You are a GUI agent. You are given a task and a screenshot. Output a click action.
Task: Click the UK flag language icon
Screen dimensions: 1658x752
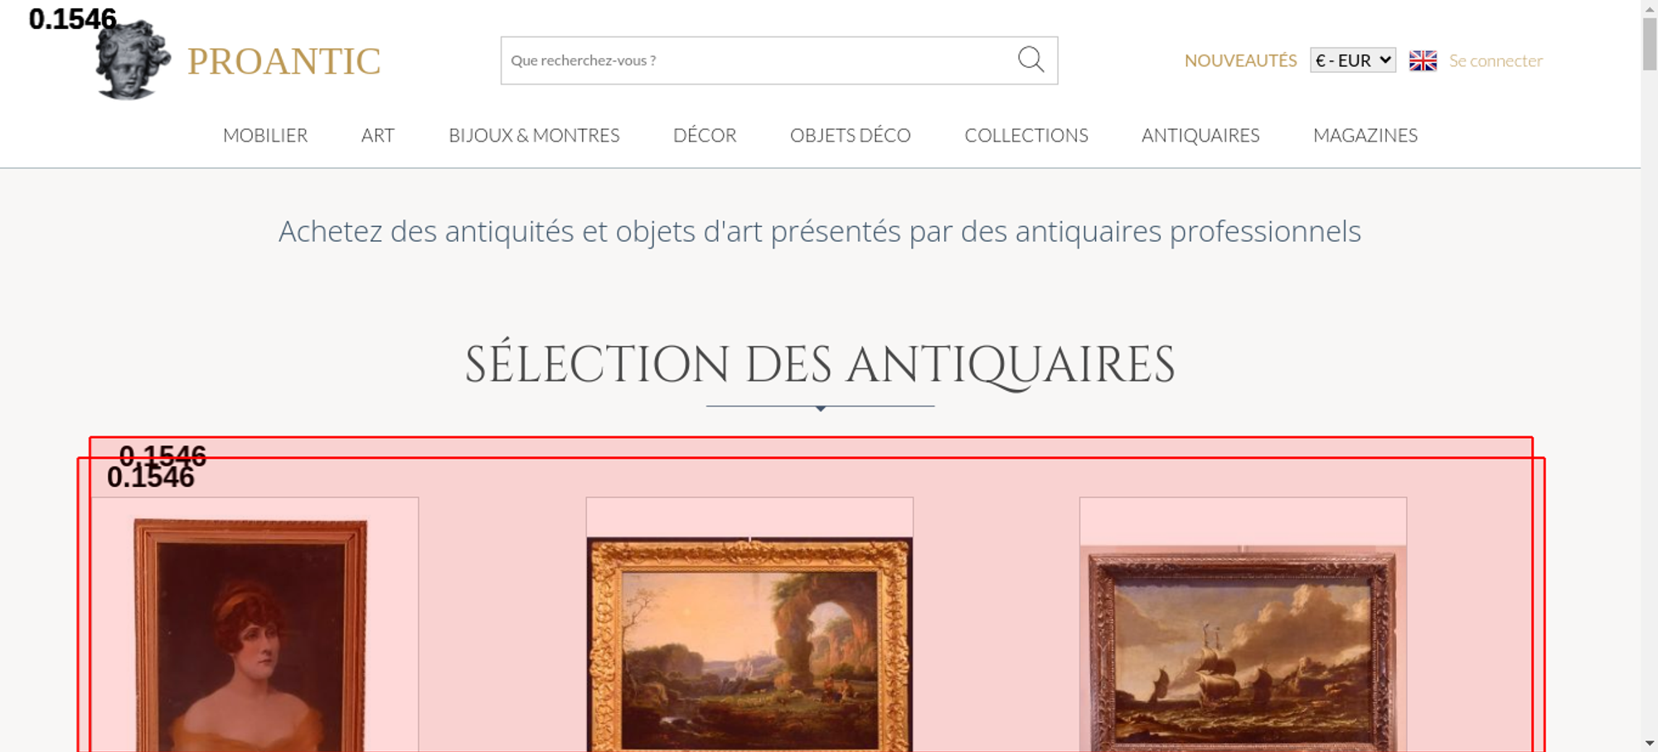click(x=1423, y=60)
